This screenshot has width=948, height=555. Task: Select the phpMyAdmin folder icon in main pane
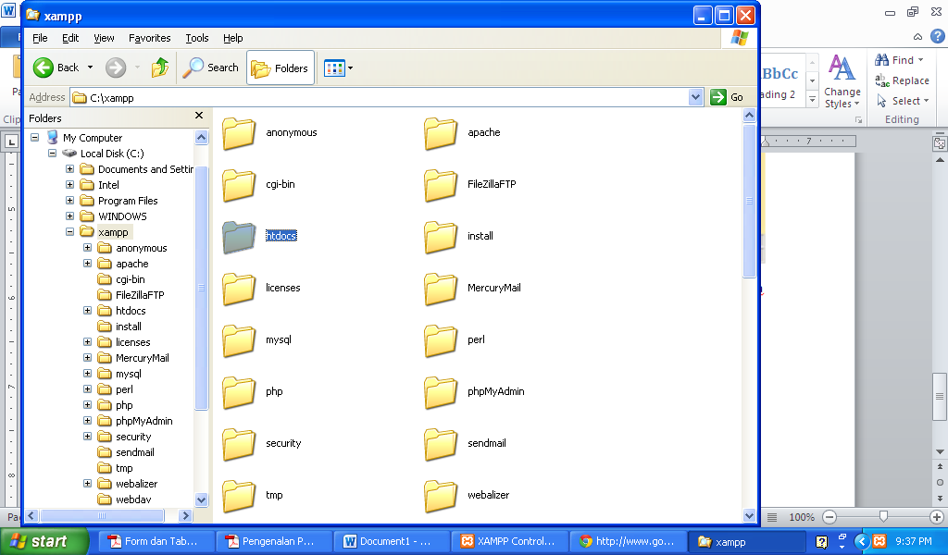click(x=441, y=392)
